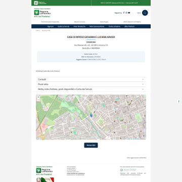Open the Aree Tematiche menu

coord(79,26)
